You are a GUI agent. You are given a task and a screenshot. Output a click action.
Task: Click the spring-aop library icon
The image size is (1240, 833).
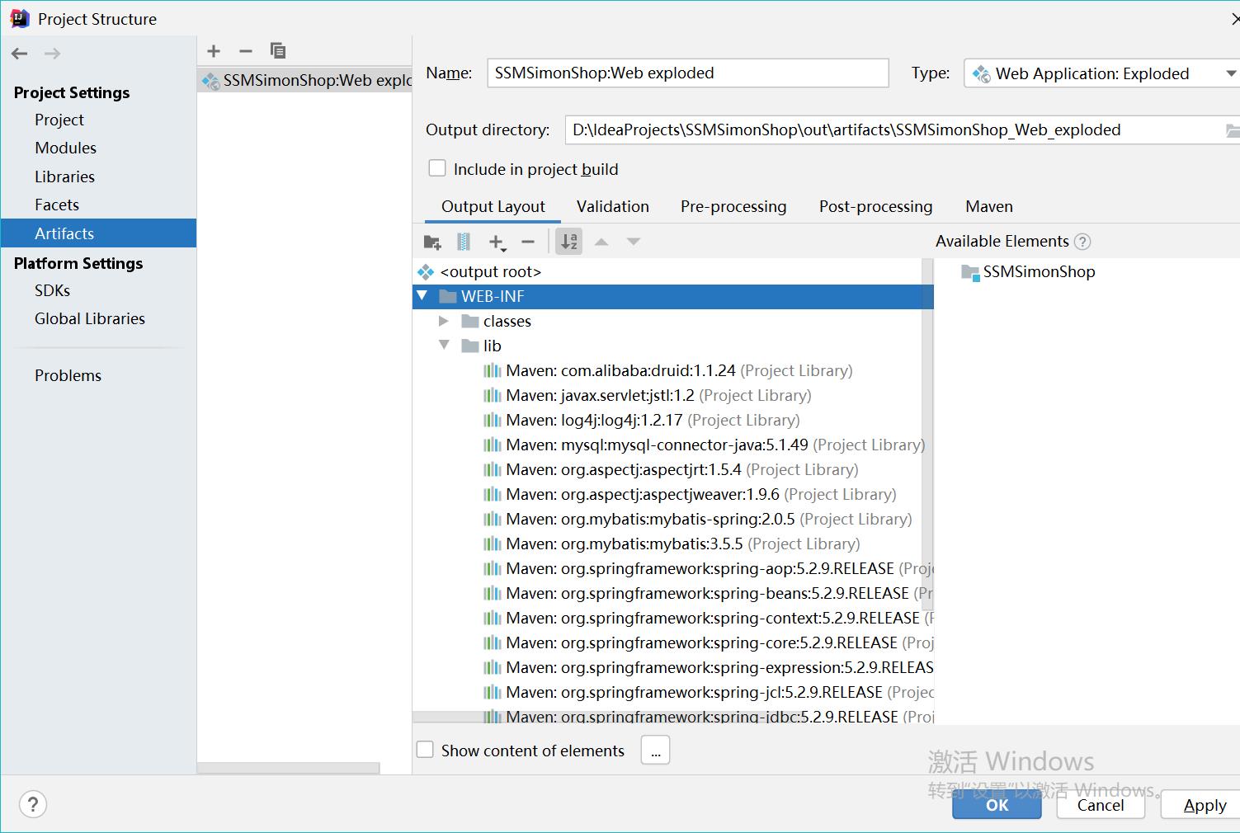(493, 568)
